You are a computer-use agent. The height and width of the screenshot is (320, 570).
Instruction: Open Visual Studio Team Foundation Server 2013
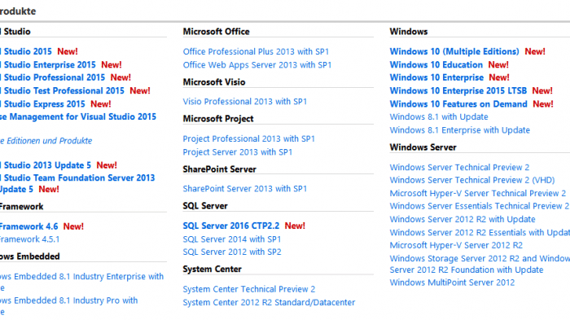click(x=77, y=183)
